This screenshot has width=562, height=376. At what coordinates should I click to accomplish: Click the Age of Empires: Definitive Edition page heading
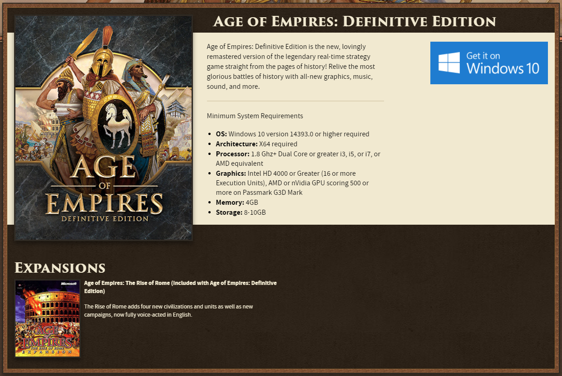click(354, 21)
